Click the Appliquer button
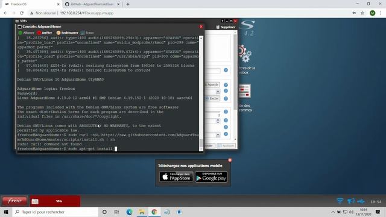 (x=226, y=146)
